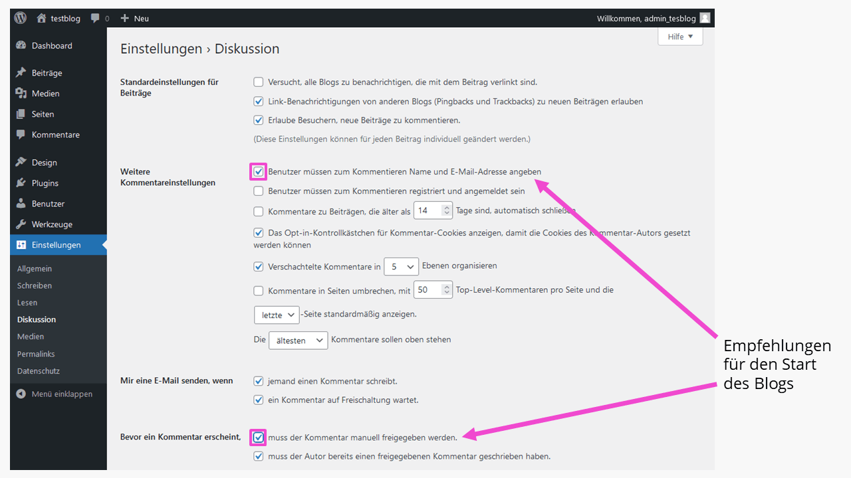Click Menü einklappen text label
This screenshot has height=478, width=851.
coord(62,394)
